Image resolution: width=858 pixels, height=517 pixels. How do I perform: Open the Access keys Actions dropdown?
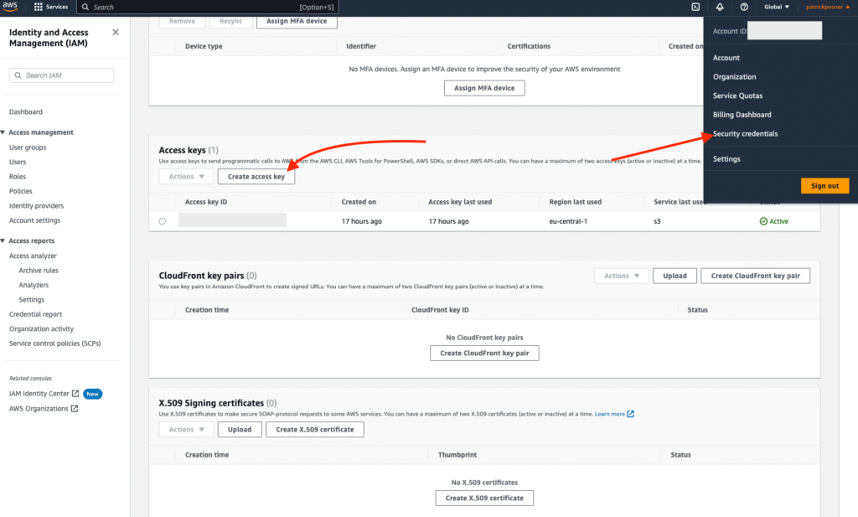186,177
